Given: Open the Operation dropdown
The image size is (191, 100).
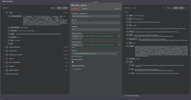Looking at the screenshot, I should click(x=96, y=29).
